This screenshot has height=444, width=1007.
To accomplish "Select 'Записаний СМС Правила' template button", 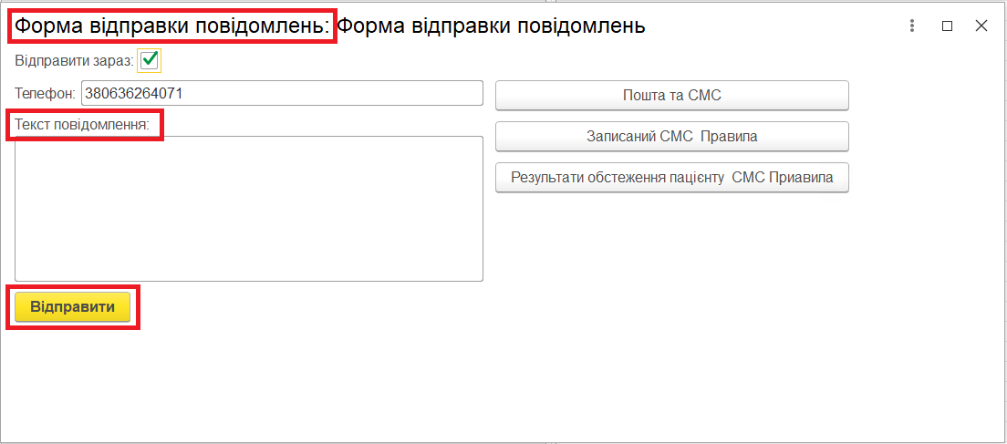I will click(x=671, y=136).
